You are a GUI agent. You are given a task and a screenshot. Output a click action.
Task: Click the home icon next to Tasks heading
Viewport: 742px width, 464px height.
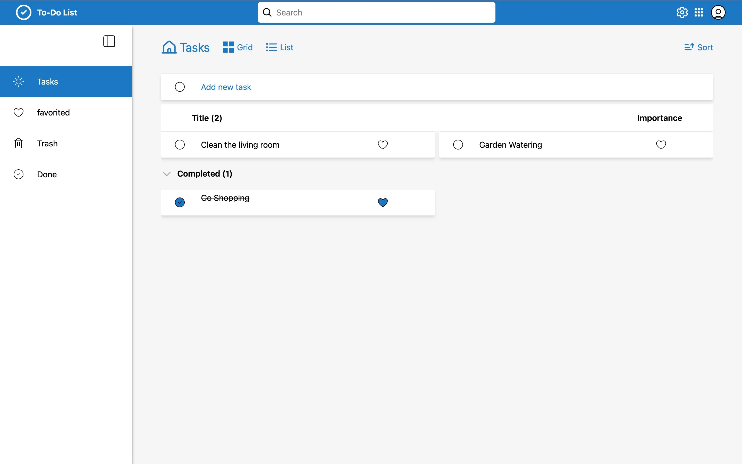click(x=169, y=47)
